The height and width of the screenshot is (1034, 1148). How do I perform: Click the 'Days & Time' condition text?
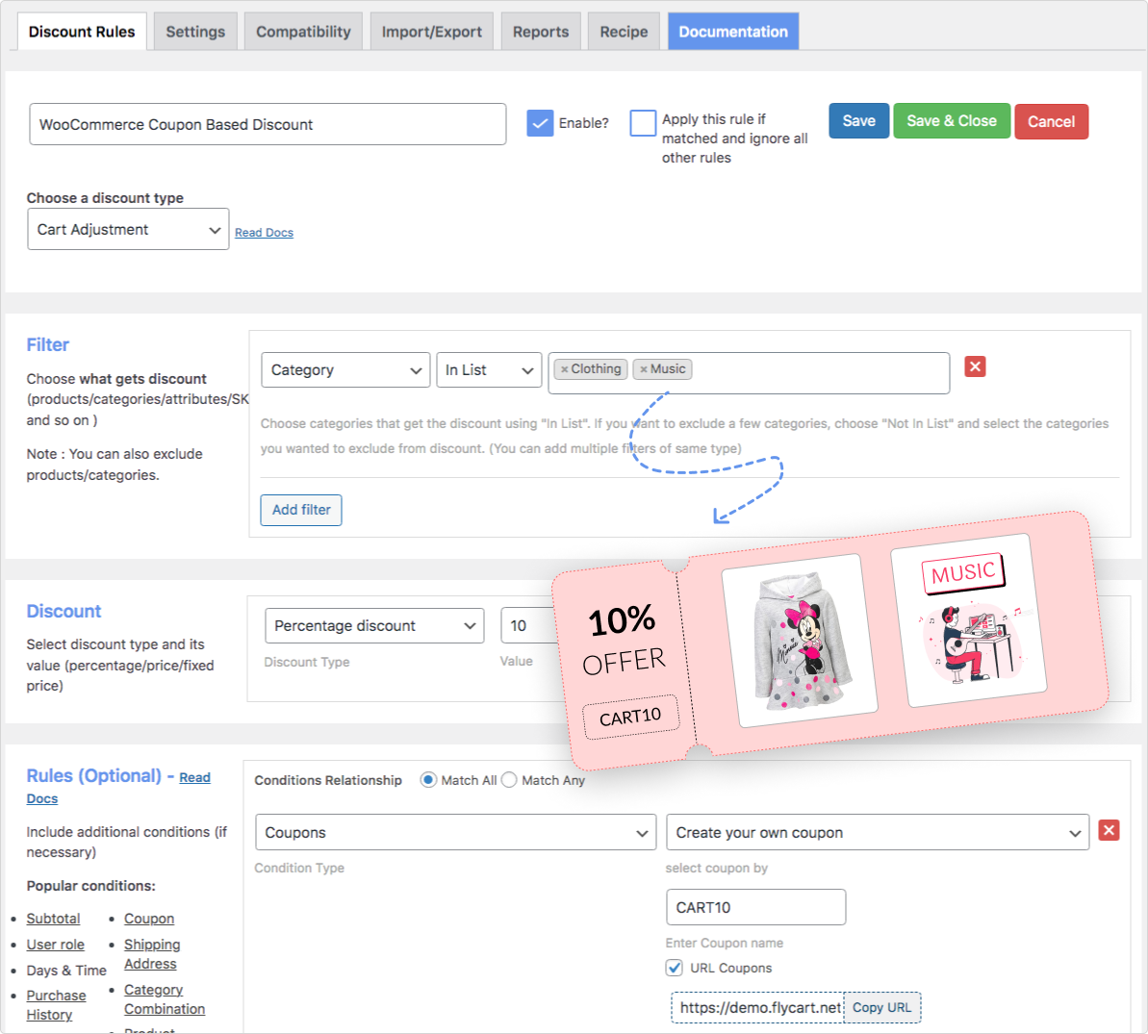[x=66, y=971]
